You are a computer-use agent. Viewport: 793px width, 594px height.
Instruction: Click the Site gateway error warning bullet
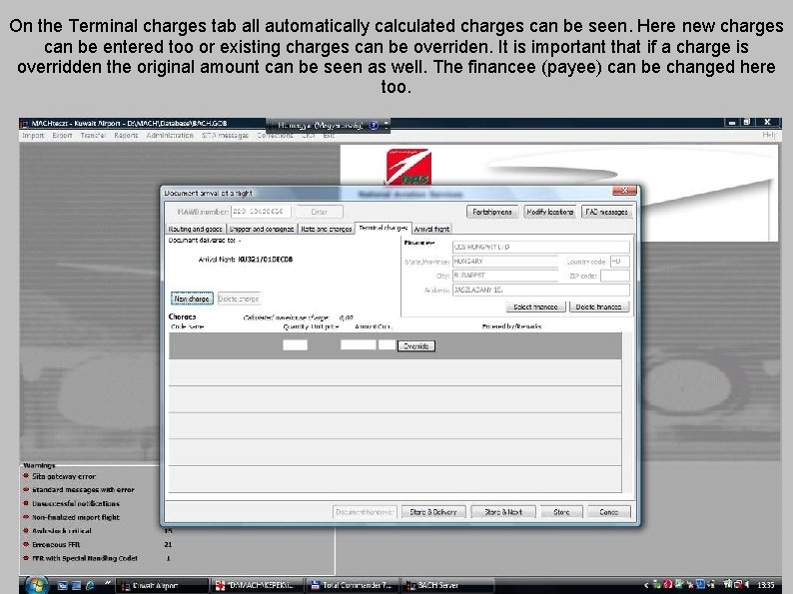[26, 476]
